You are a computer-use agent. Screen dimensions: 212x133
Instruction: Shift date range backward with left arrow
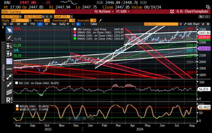click(47, 17)
